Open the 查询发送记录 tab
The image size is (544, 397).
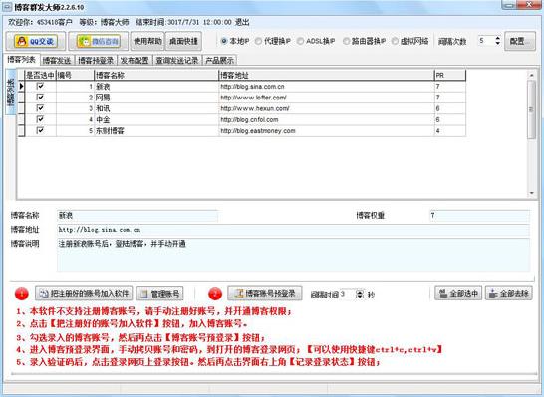pos(176,61)
